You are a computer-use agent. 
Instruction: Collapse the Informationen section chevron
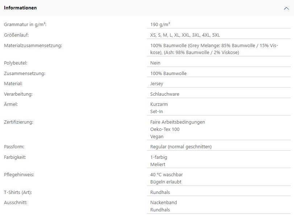pyautogui.click(x=286, y=8)
